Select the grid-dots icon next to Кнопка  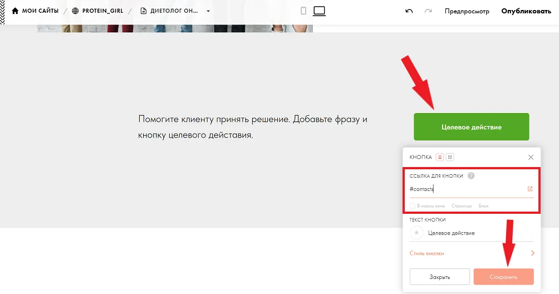[x=450, y=157]
